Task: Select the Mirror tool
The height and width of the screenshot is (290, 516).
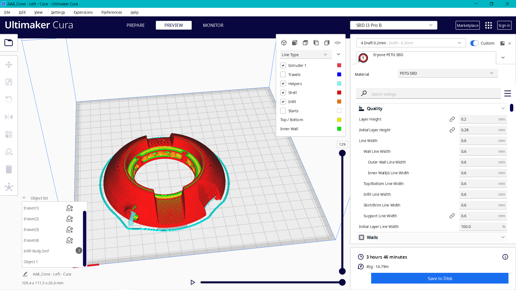Action: pos(9,117)
